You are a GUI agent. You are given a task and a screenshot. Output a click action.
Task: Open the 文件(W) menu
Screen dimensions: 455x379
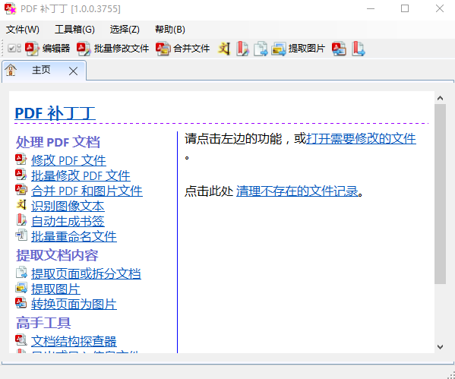click(22, 30)
